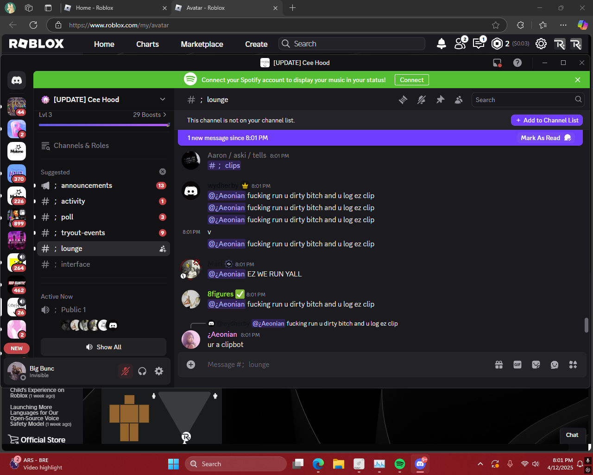
Task: Toggle Discord headphones deafen
Action: 142,371
